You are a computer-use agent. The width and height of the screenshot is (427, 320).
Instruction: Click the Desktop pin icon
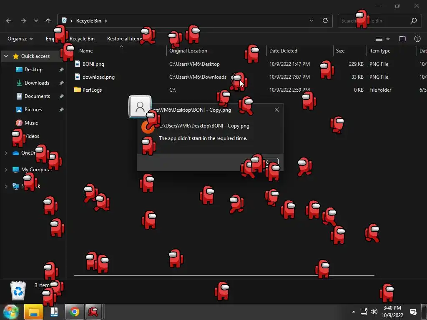[62, 70]
